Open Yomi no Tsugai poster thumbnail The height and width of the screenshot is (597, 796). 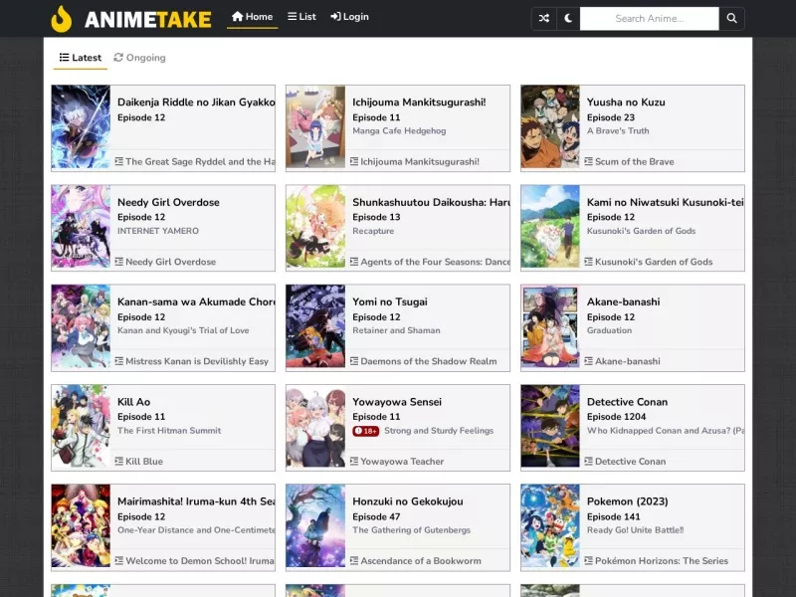pyautogui.click(x=315, y=326)
